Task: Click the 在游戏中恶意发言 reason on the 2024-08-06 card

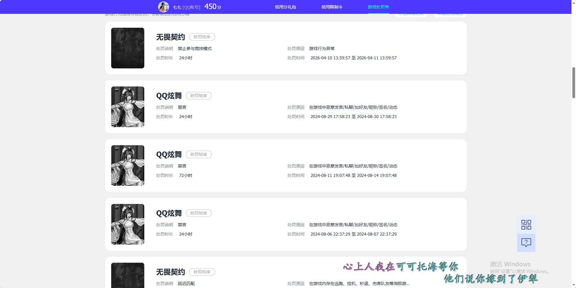Action: (x=353, y=225)
